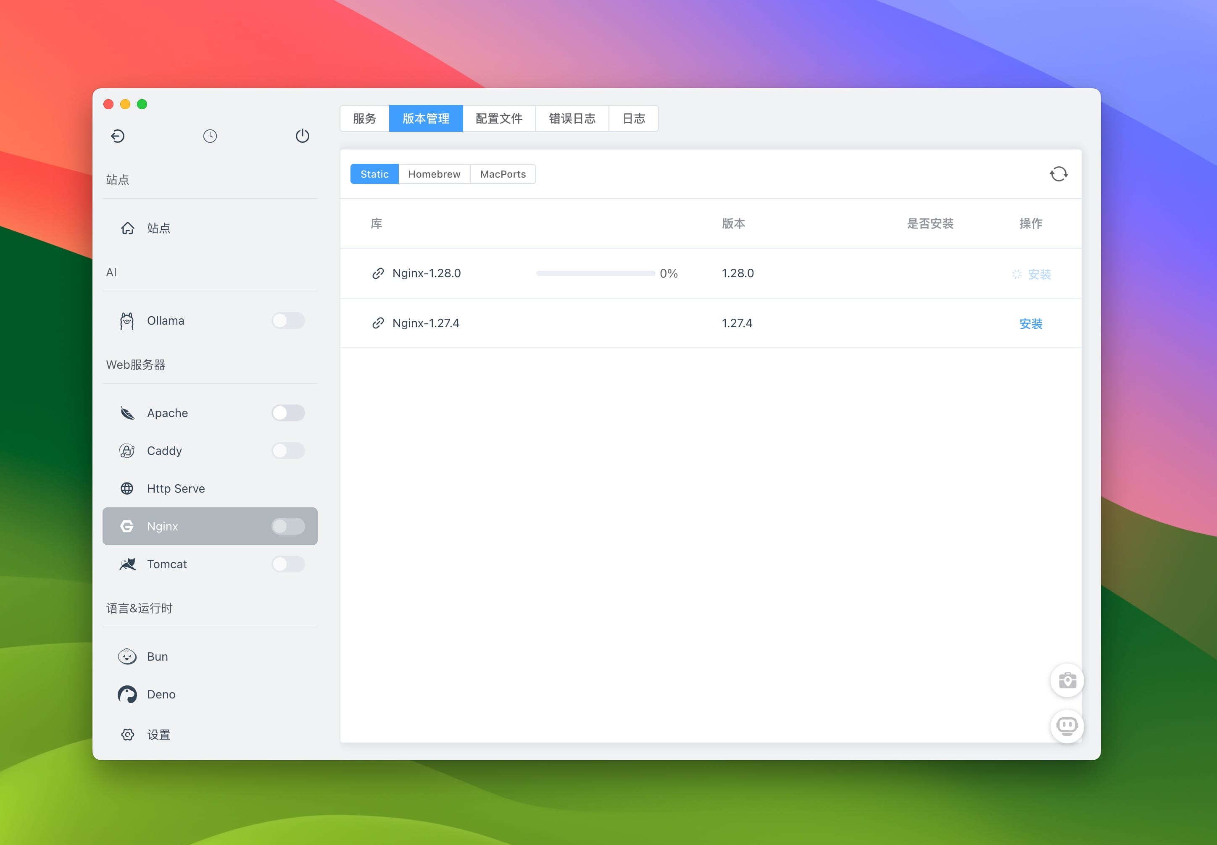Click the Http Serve globe icon

[127, 489]
